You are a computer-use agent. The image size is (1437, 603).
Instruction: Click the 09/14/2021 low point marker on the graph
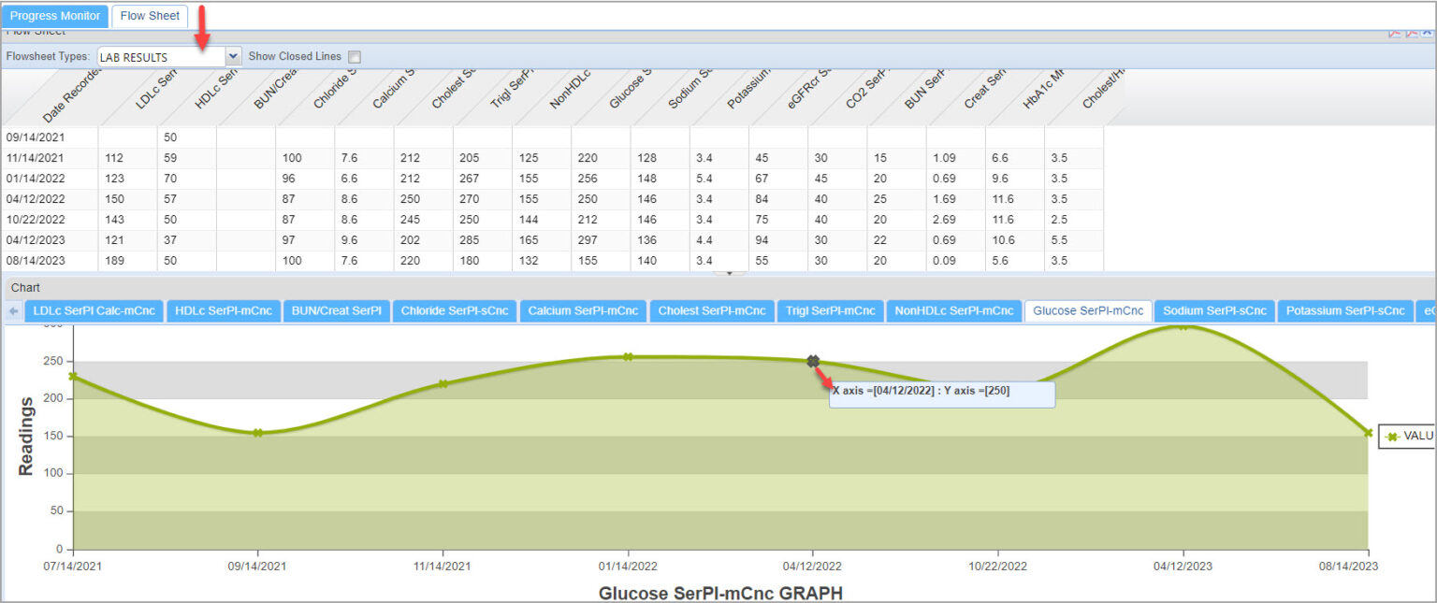pos(257,433)
